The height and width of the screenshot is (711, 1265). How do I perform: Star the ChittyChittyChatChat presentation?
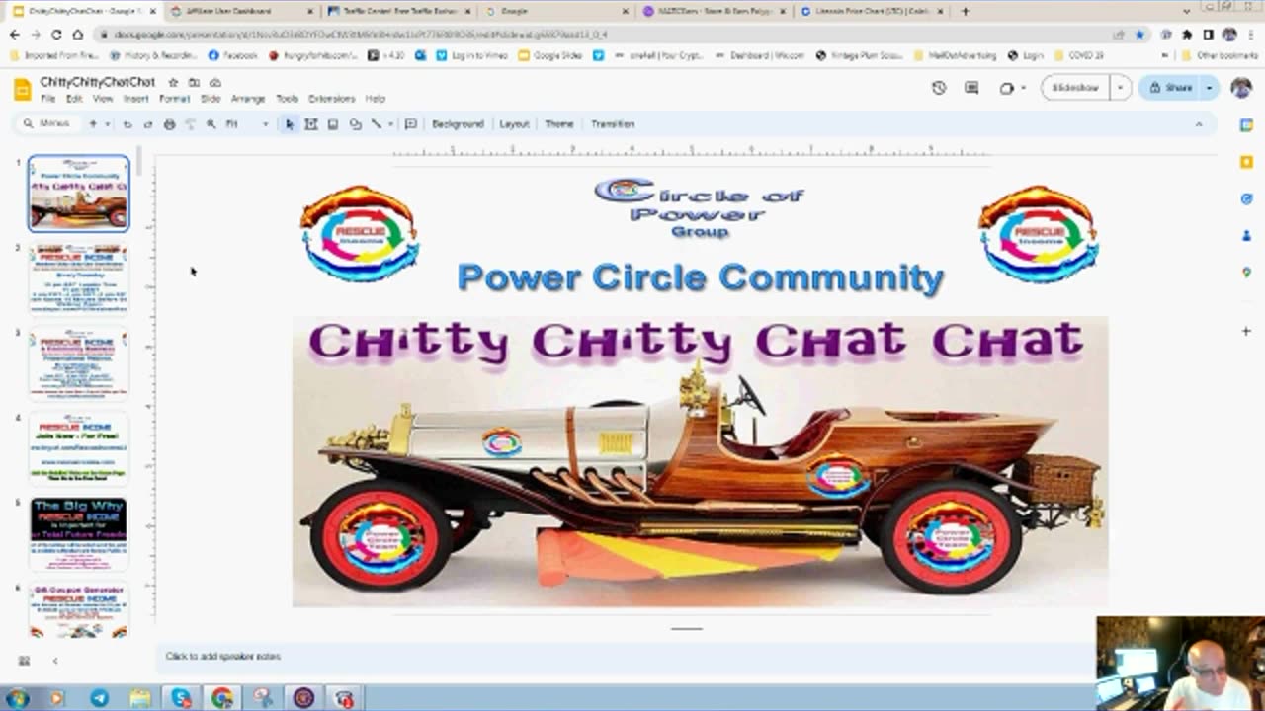tap(173, 82)
